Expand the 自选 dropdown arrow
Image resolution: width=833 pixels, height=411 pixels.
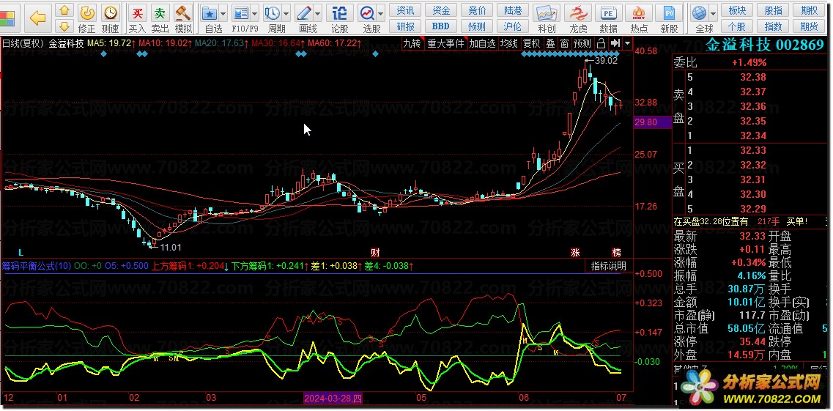tap(223, 13)
